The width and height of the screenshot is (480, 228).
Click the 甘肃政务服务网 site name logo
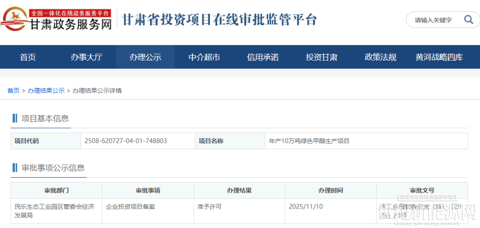click(x=70, y=24)
